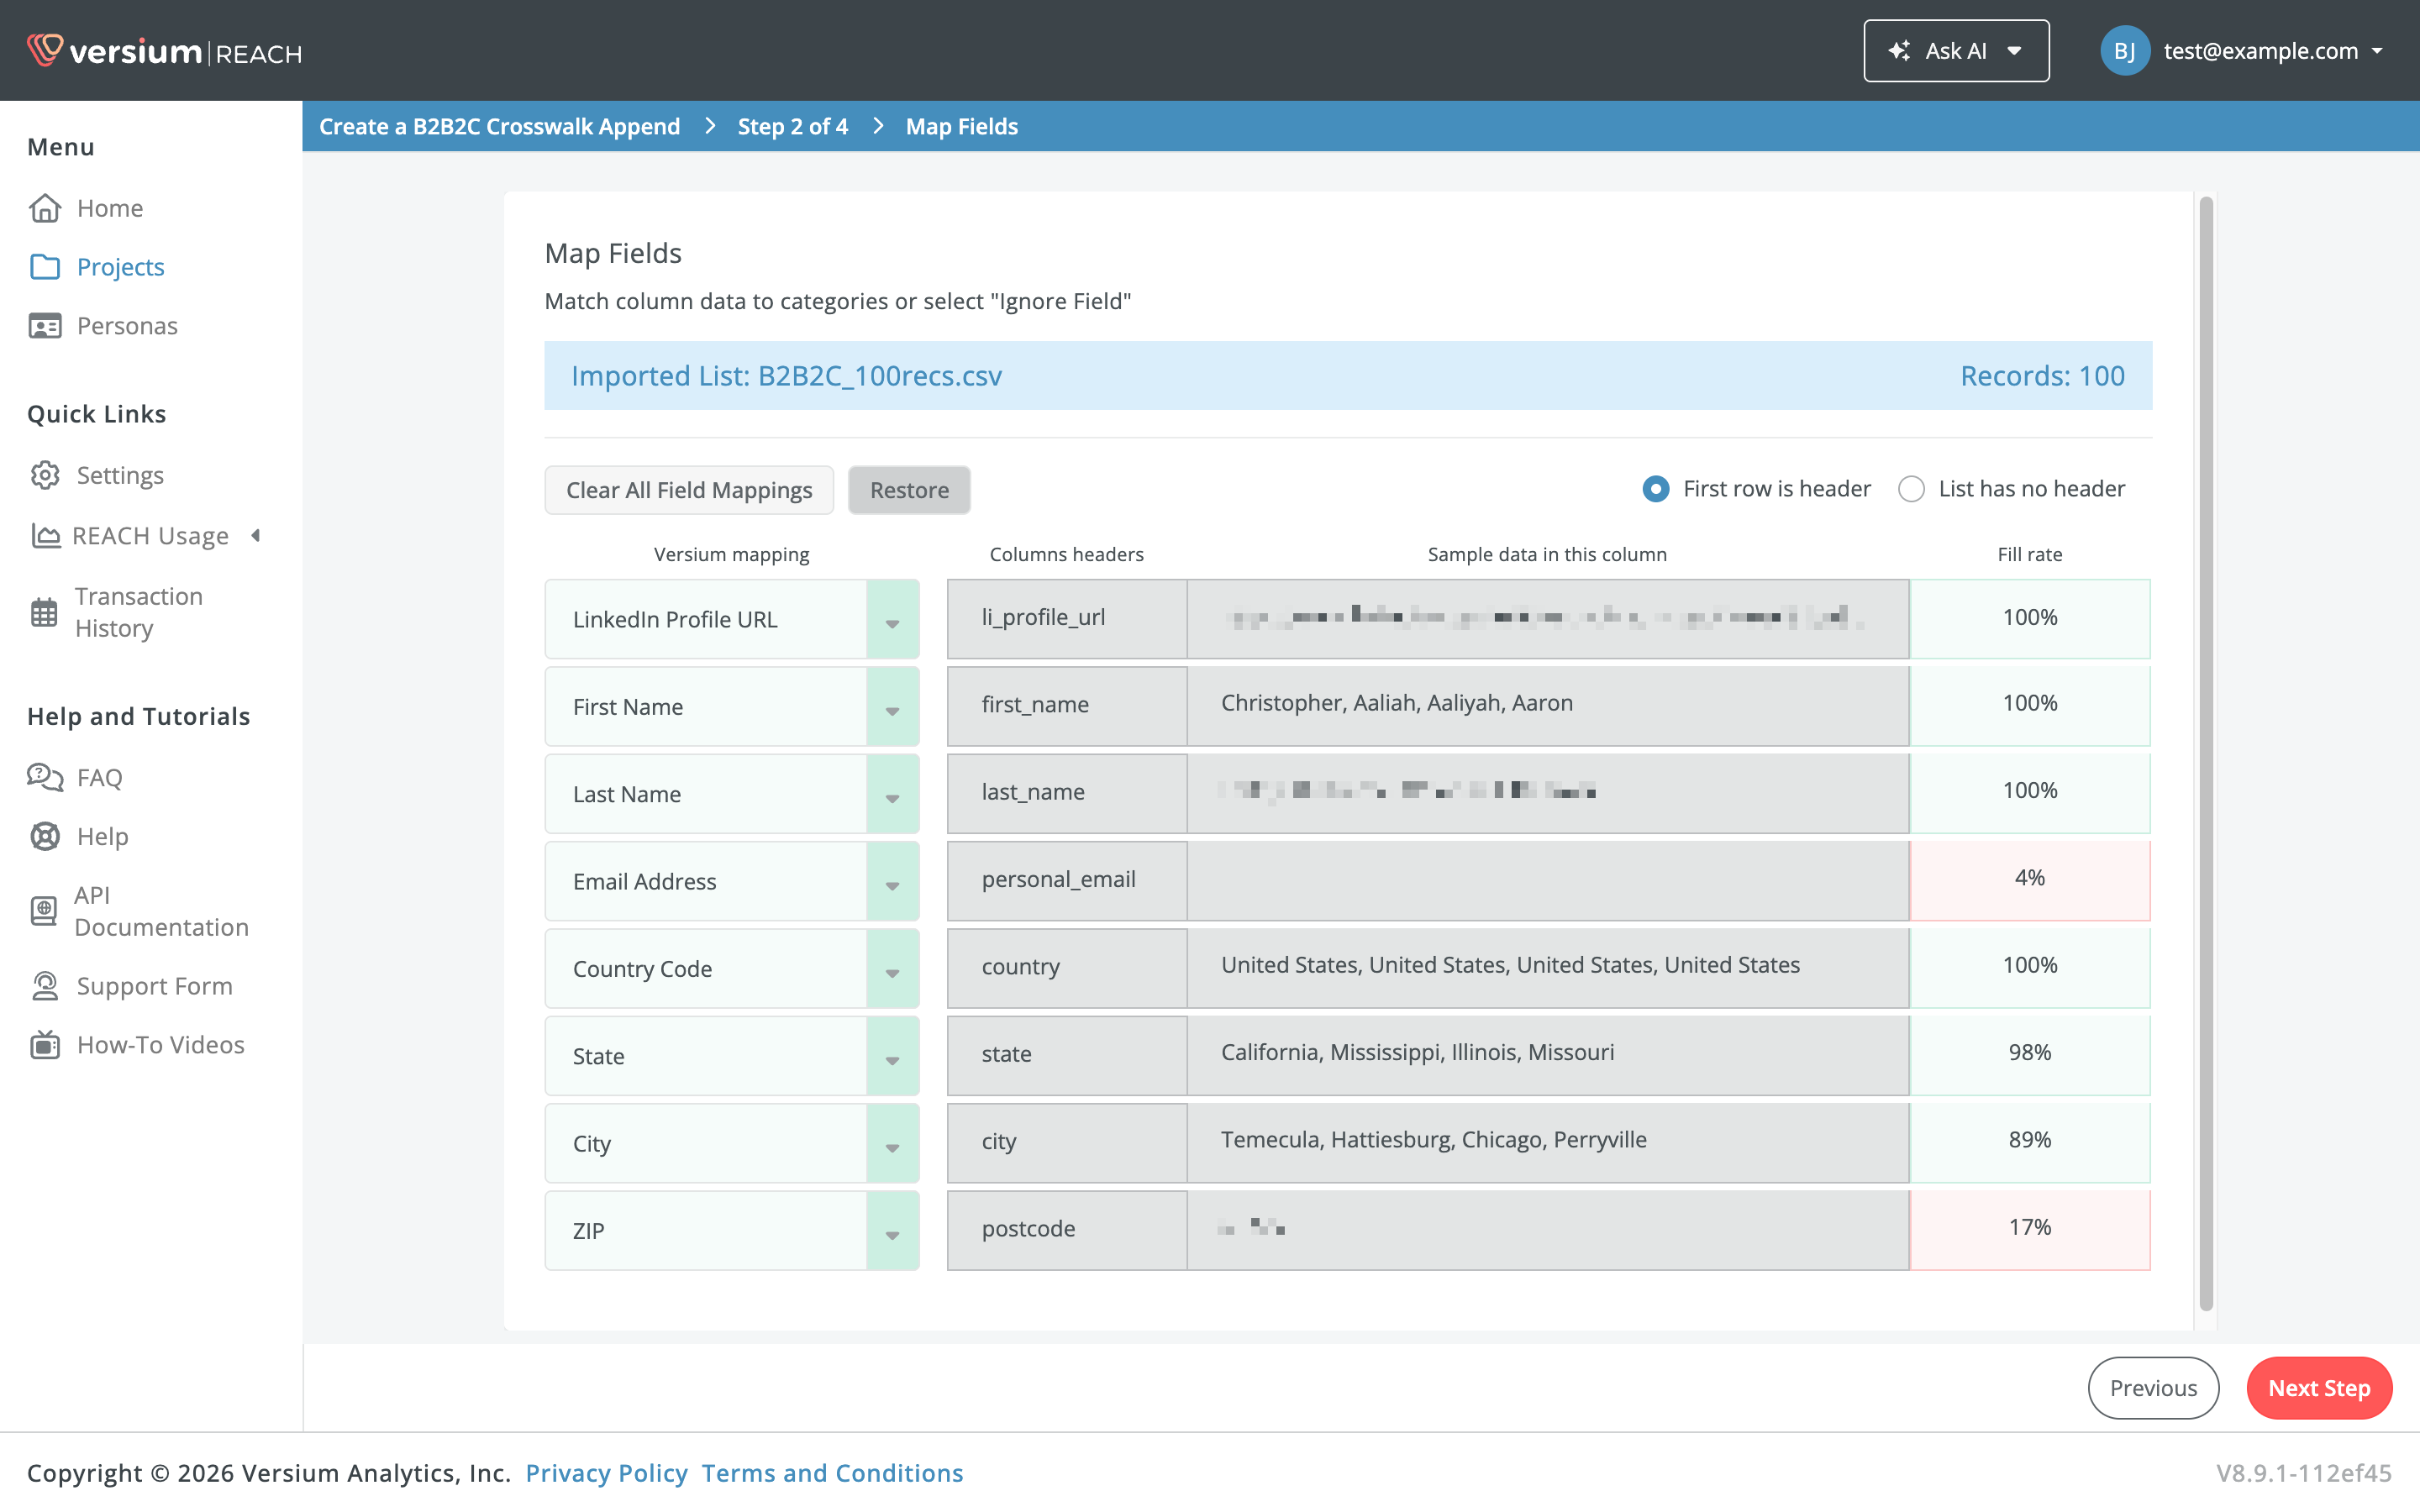The width and height of the screenshot is (2420, 1512).
Task: Open Settings using the gear icon
Action: pos(45,475)
